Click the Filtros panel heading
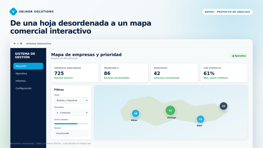263x148 pixels. click(59, 90)
